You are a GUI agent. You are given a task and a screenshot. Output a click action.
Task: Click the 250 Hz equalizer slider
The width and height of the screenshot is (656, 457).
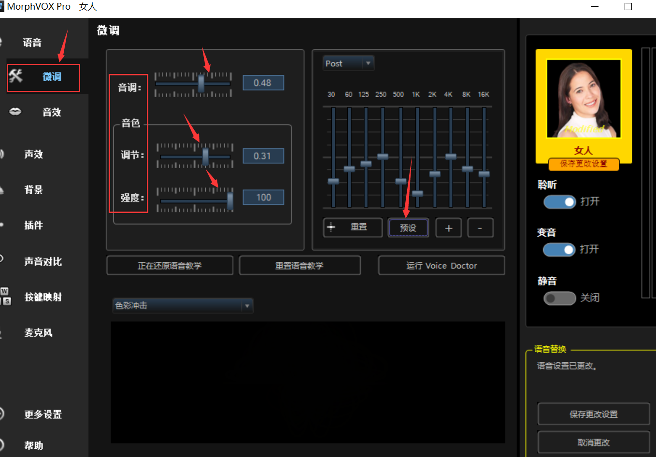[383, 157]
